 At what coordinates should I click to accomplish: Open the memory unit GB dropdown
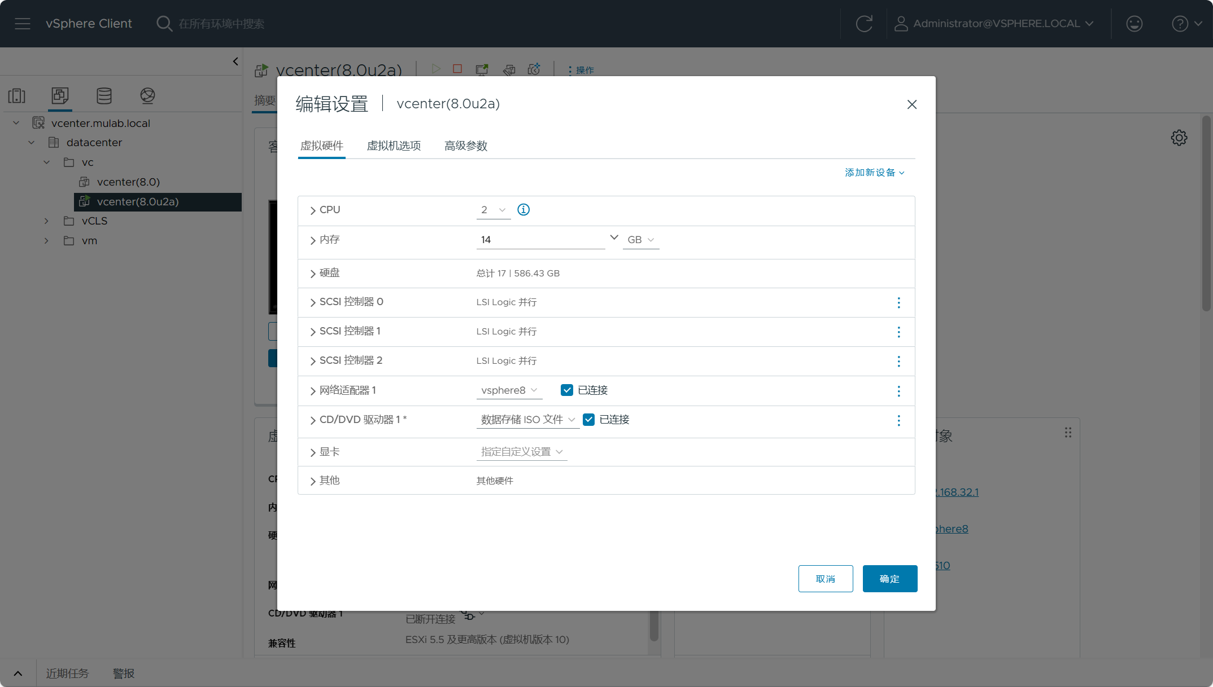(x=641, y=240)
